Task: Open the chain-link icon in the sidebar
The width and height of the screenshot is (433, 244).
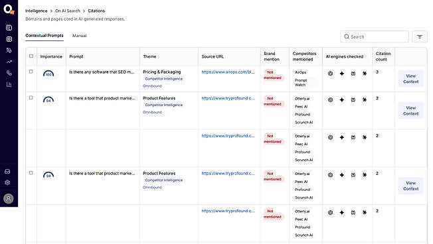Action: tap(9, 73)
